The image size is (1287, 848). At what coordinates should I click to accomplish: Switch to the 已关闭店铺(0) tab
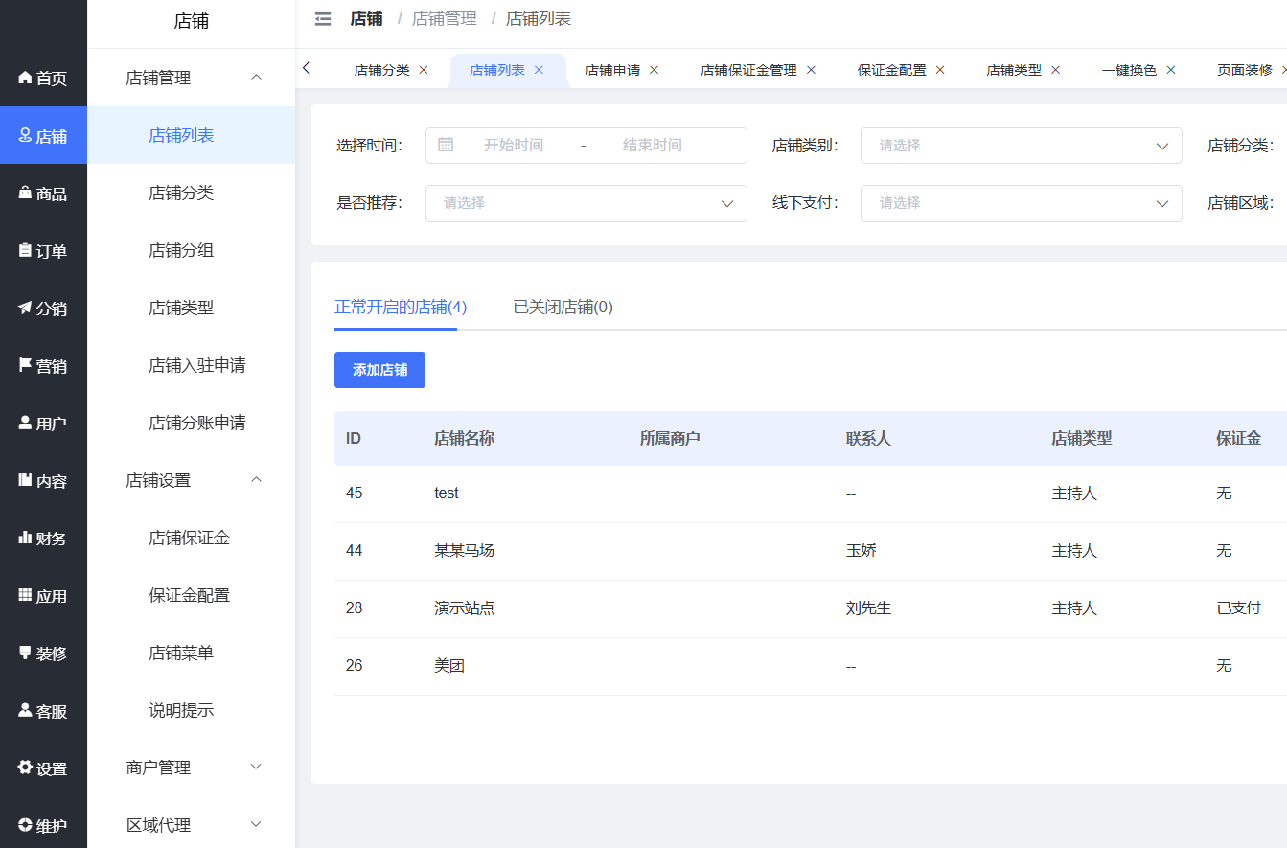(x=563, y=308)
